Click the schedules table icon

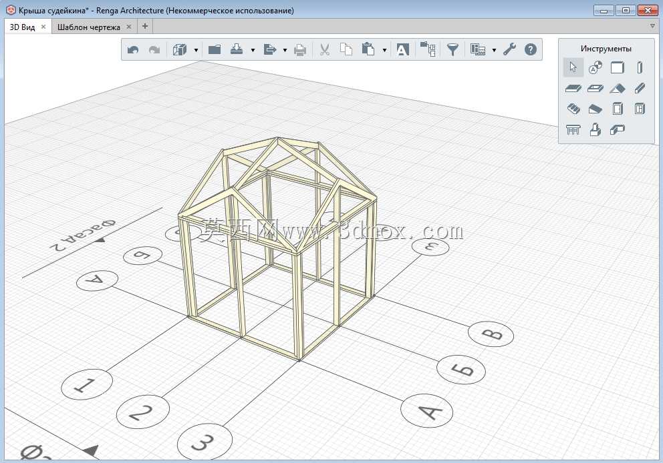(x=478, y=50)
